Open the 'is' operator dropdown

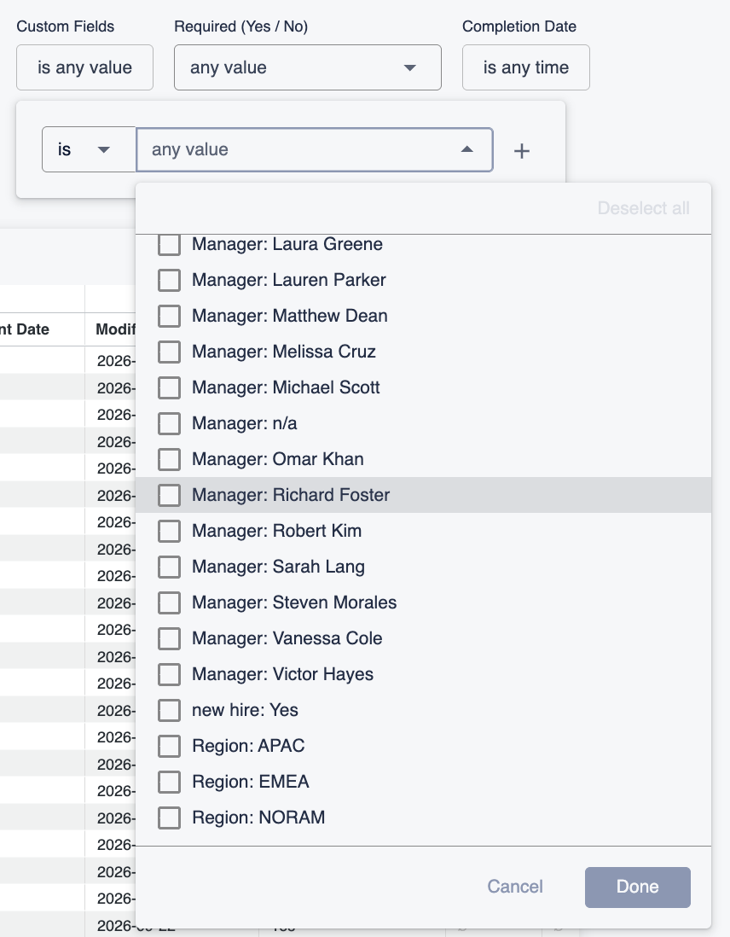(89, 149)
